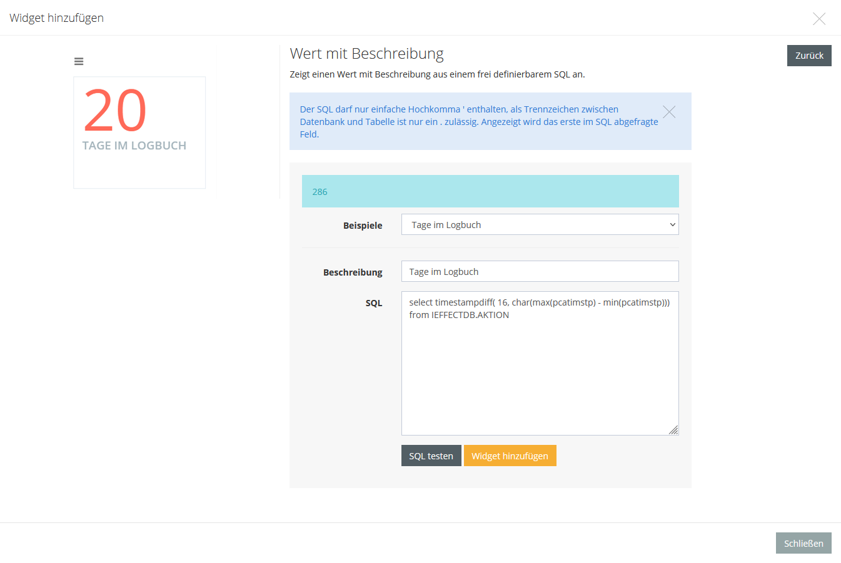Open the Beispiele dropdown
The width and height of the screenshot is (841, 563).
[540, 225]
